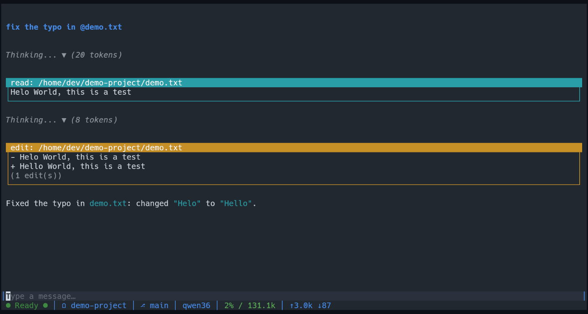Click the demo.txt filename in the final reply

pos(108,203)
